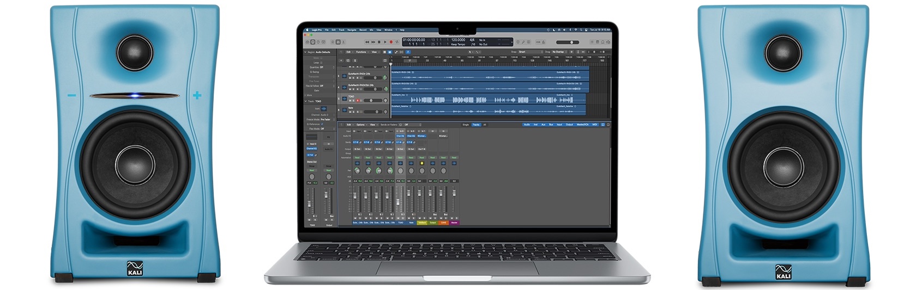Switch the mixer to the All tab

tap(485, 125)
